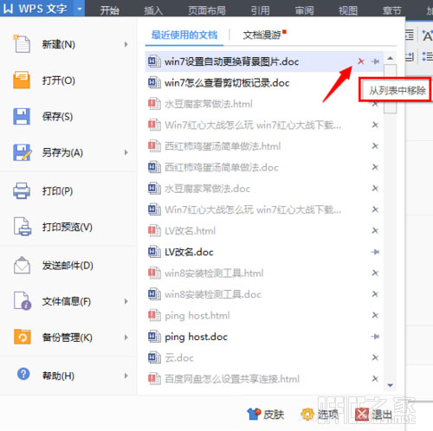Remove LV改名.html from recent list

coord(375,230)
